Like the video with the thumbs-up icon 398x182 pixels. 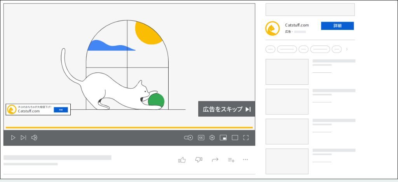point(182,160)
